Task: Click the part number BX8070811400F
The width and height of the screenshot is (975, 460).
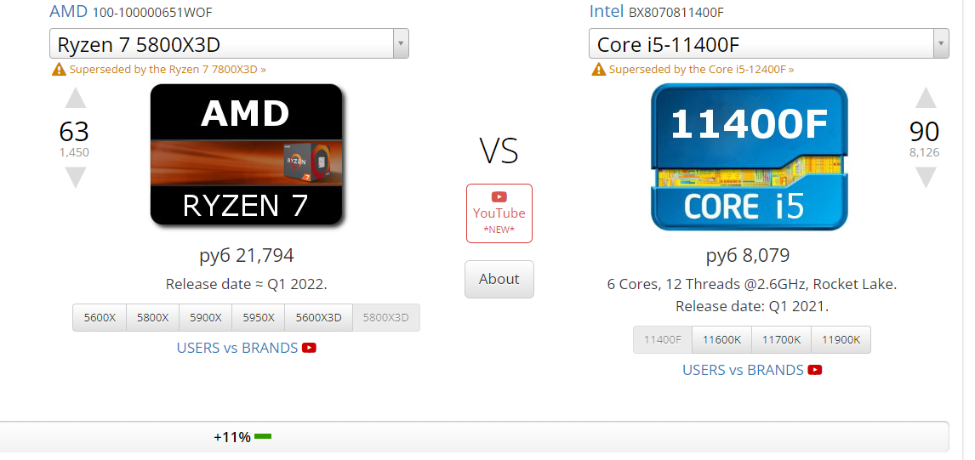Action: 676,13
